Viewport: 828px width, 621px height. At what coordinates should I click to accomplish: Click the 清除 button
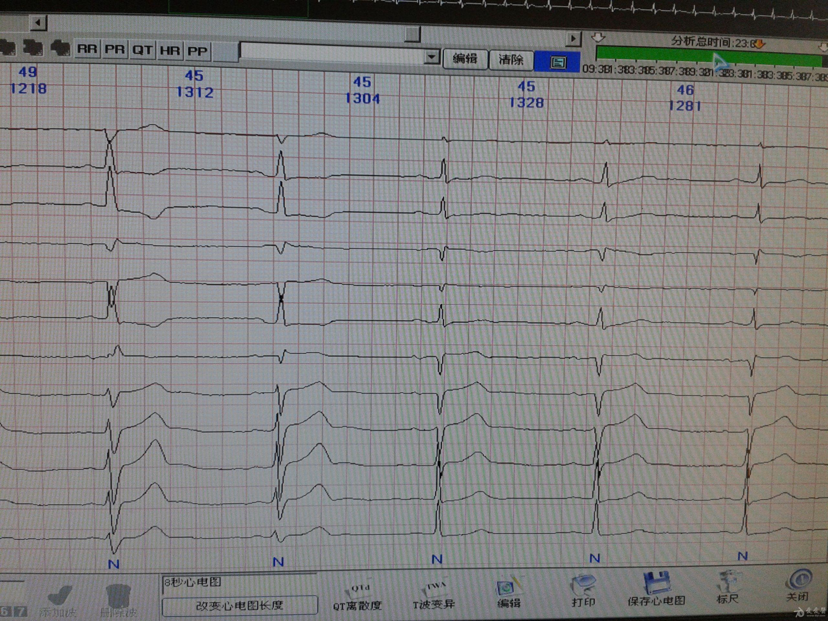tap(511, 60)
